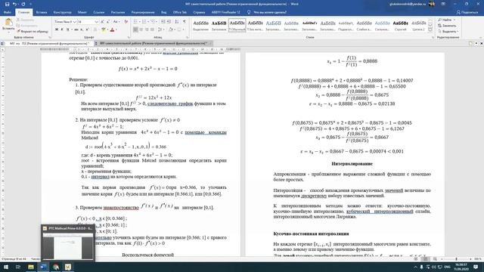Open change case (Aa) dropdown
This screenshot has width=484, height=272.
coord(116,22)
